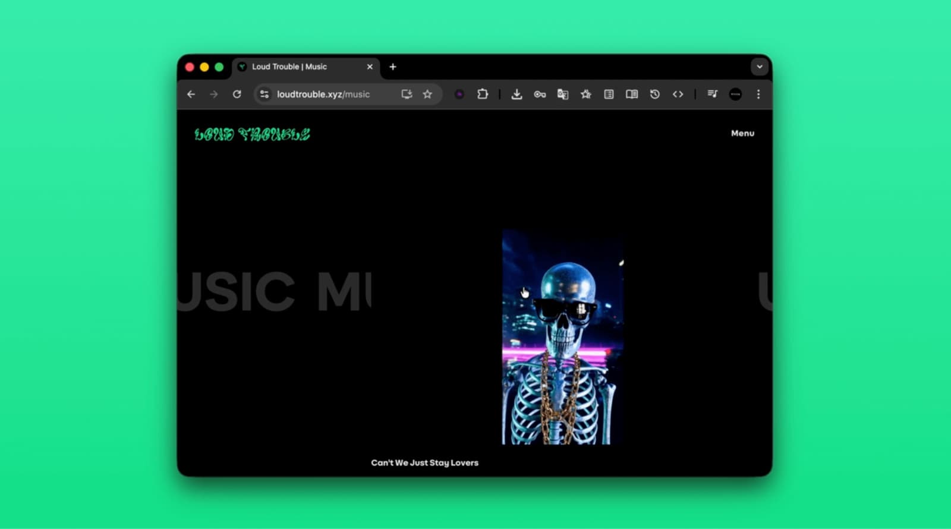951x529 pixels.
Task: Open the password manager key icon
Action: [x=540, y=94]
